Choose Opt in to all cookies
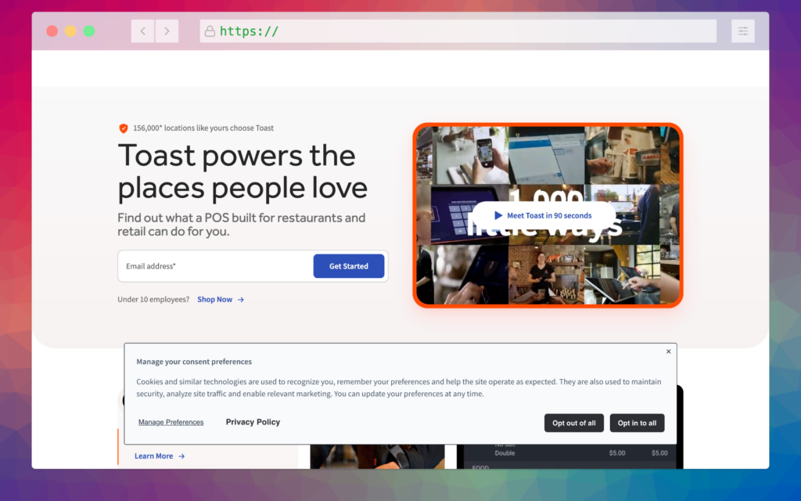This screenshot has width=801, height=501. [637, 423]
